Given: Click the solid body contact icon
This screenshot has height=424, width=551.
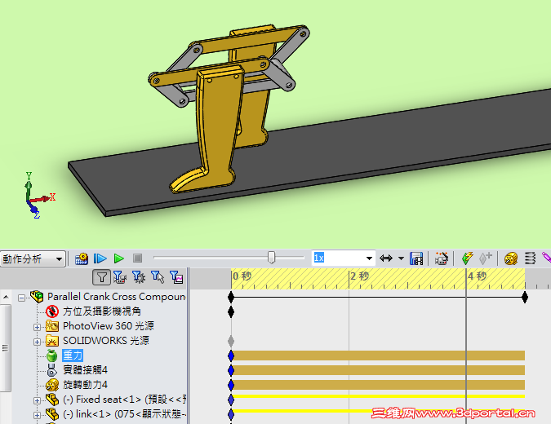Looking at the screenshot, I should pos(52,370).
